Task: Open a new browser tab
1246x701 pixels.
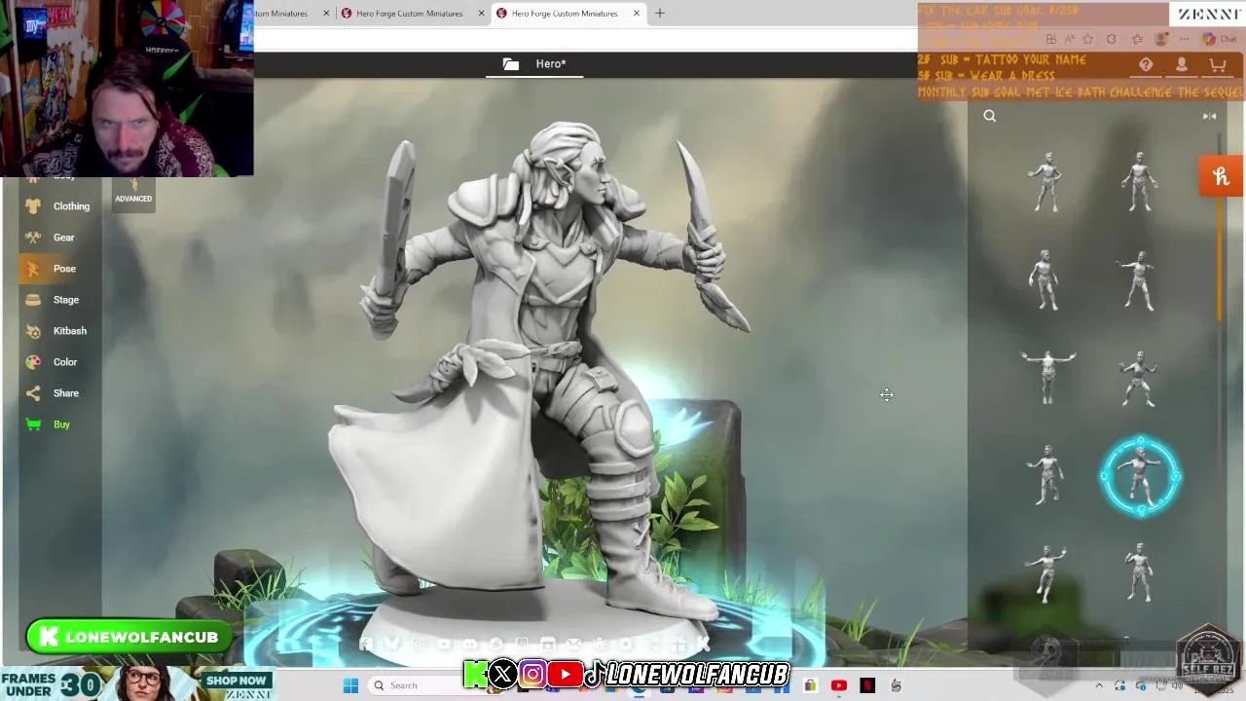Action: click(660, 14)
